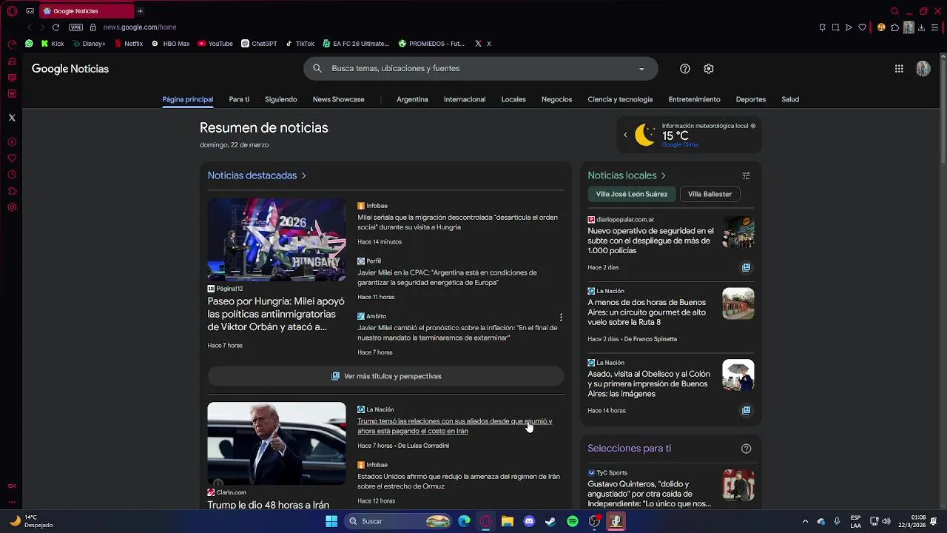Open the YouTube bookmark
The image size is (947, 533).
(215, 44)
